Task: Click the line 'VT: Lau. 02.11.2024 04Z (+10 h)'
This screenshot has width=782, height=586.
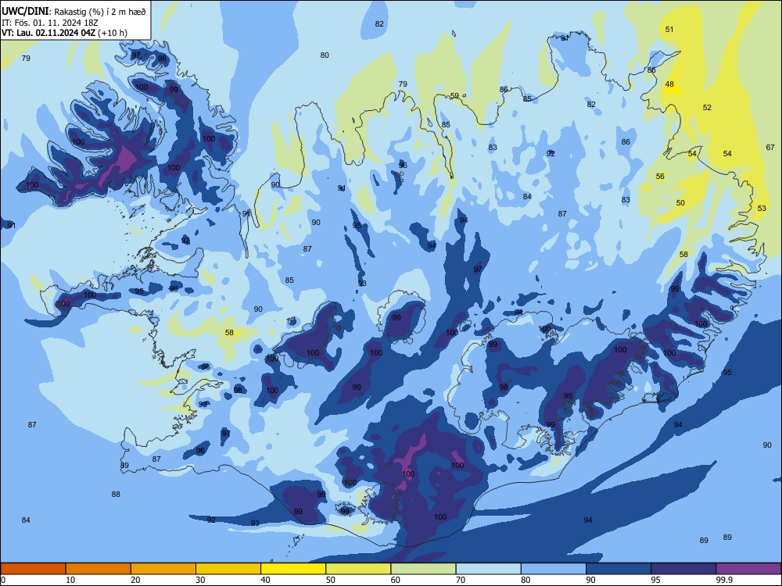Action: pyautogui.click(x=64, y=33)
